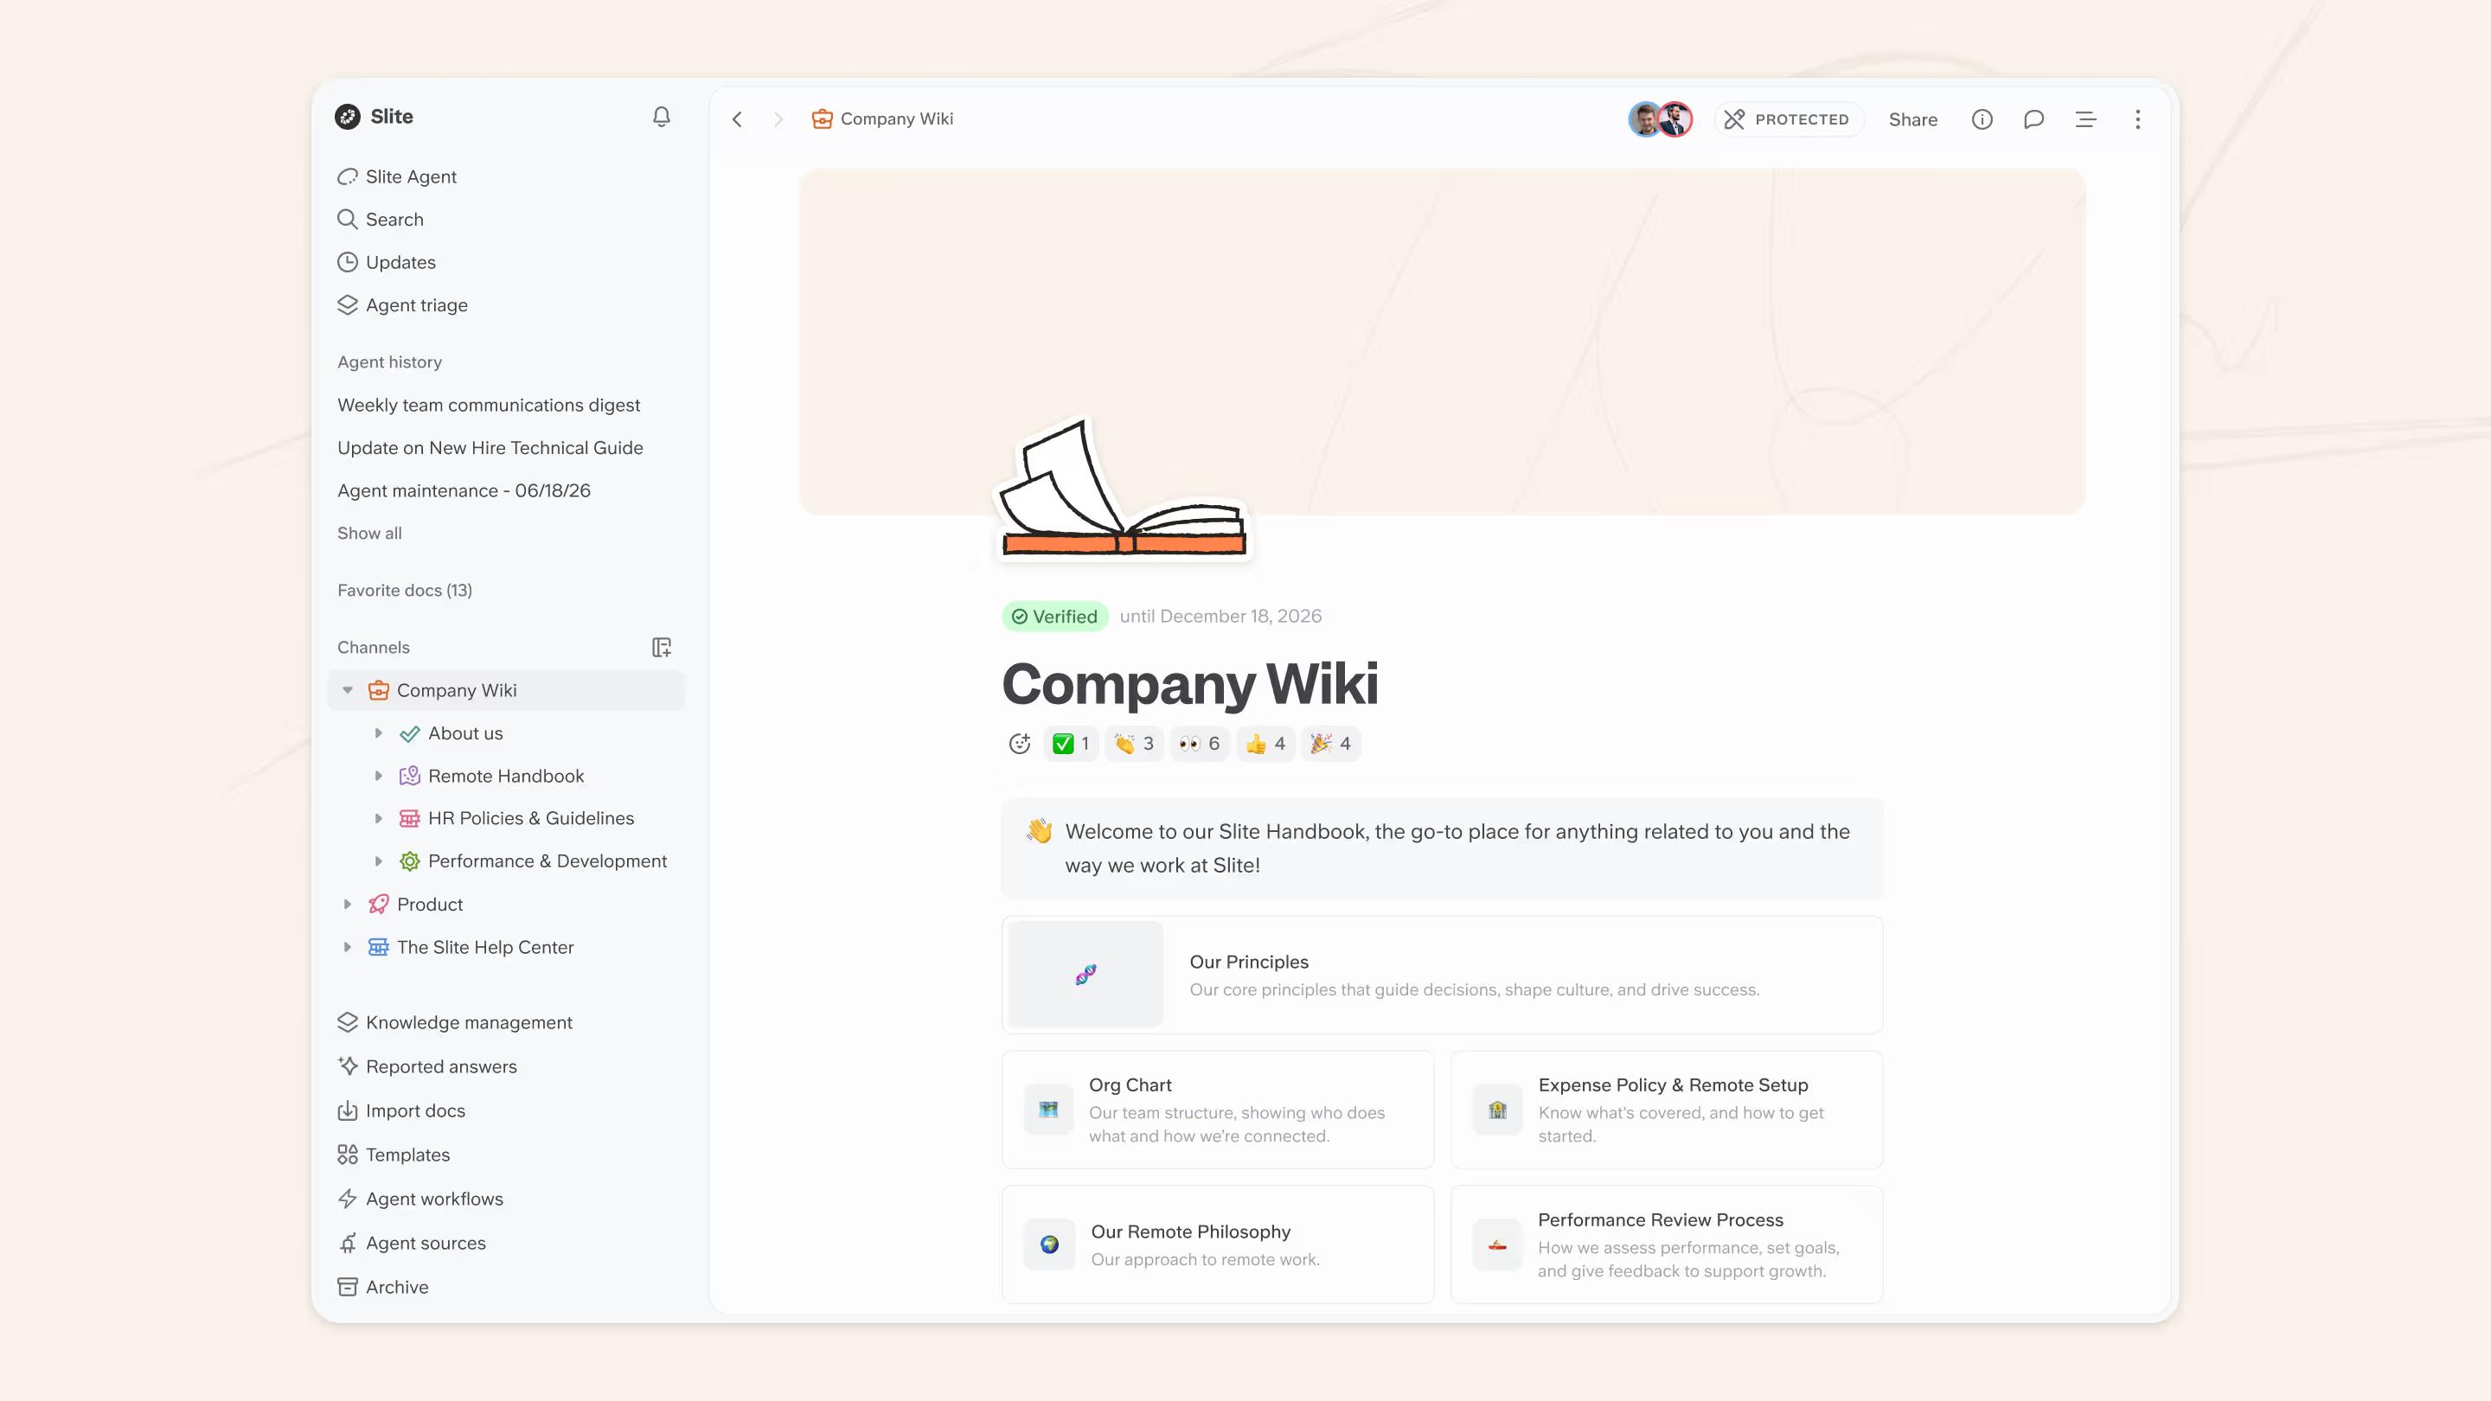Open Reported answers

(x=506, y=1066)
